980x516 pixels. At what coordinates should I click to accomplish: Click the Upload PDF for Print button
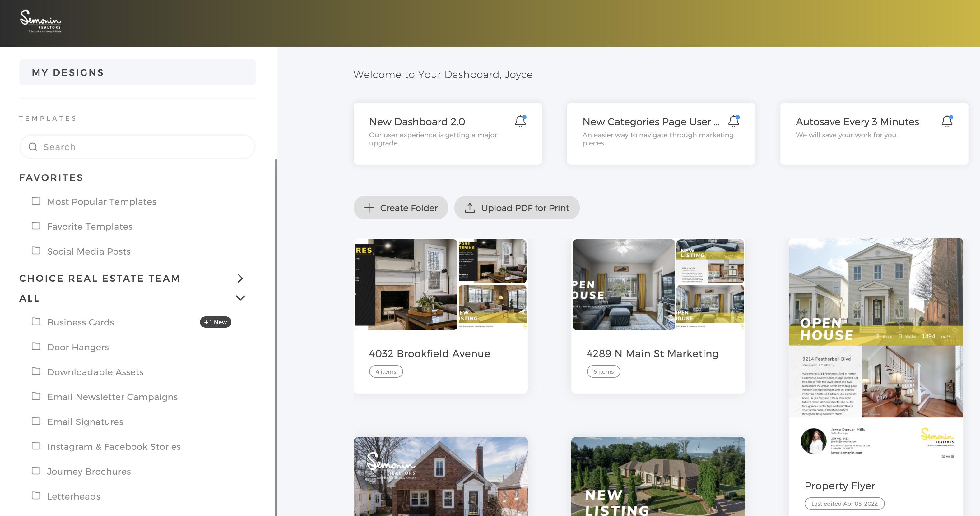click(x=525, y=208)
